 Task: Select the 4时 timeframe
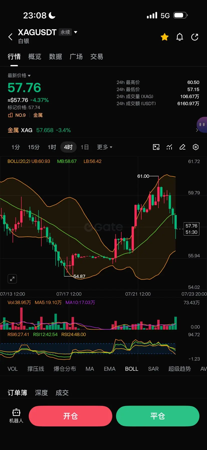(68, 147)
